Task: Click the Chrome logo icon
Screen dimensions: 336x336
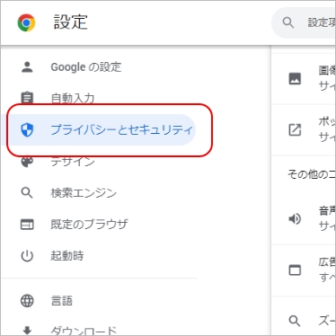Action: tap(26, 22)
